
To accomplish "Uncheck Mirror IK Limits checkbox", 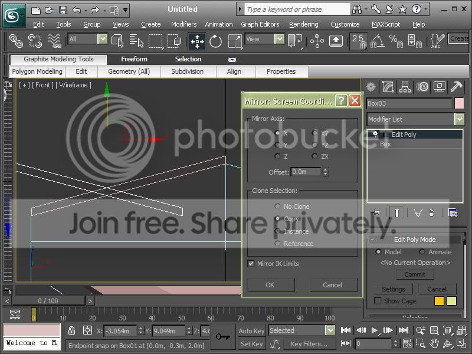I will click(251, 263).
